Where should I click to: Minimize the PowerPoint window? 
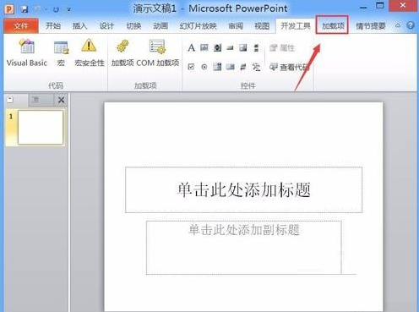[x=363, y=7]
